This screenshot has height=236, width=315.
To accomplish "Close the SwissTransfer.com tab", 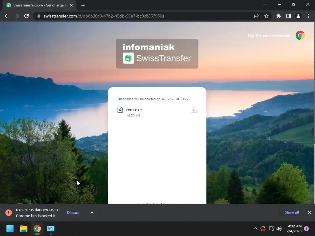I will (71, 5).
